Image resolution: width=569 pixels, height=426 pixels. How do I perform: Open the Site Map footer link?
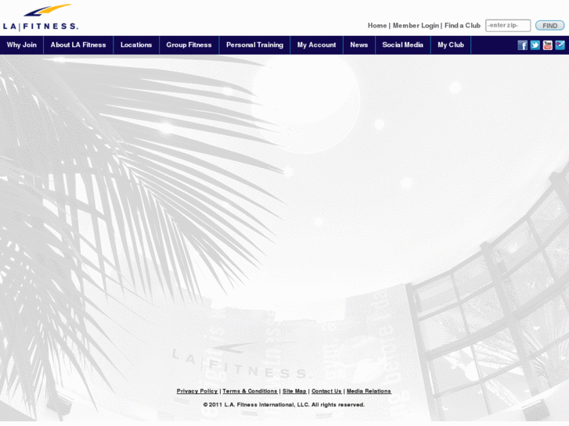click(x=294, y=391)
